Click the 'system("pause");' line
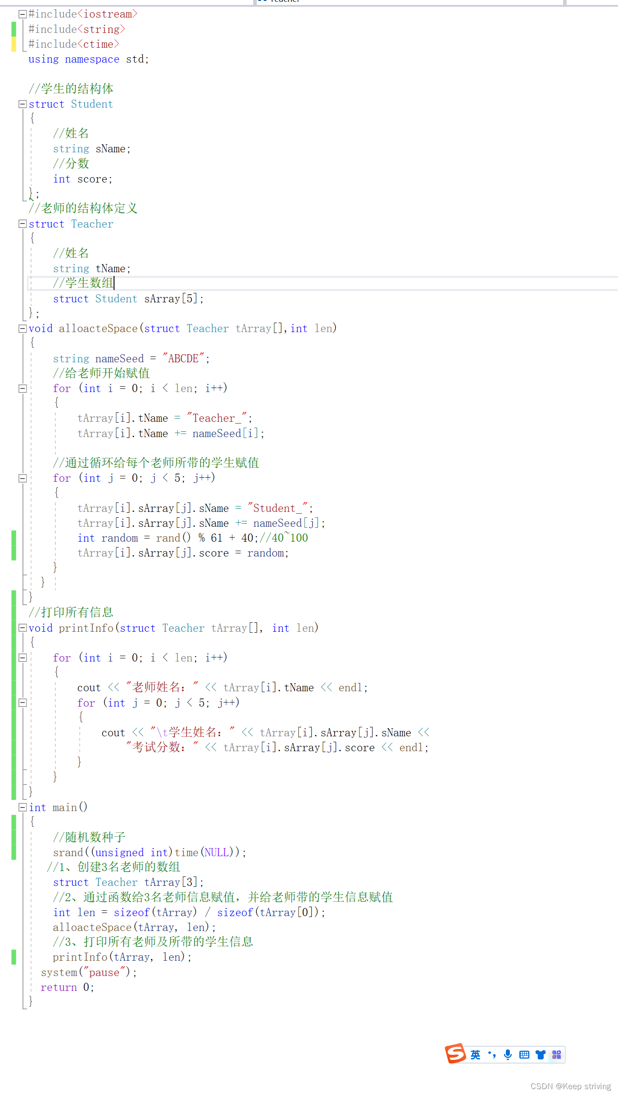This screenshot has height=1095, width=618. point(89,972)
